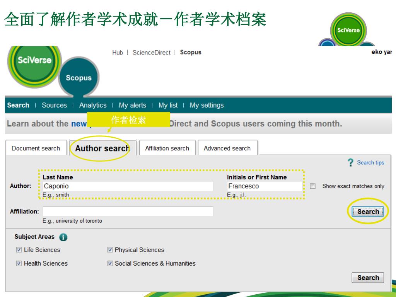Screen dimensions: 396x297
Task: Click the Search tips question mark icon
Action: [x=350, y=162]
